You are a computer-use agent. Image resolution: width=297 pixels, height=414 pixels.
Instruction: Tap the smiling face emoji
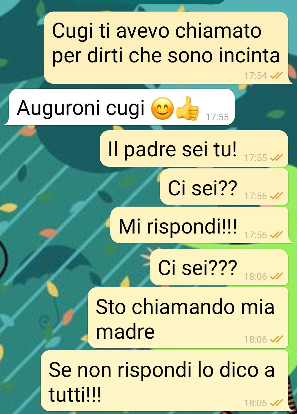point(163,109)
